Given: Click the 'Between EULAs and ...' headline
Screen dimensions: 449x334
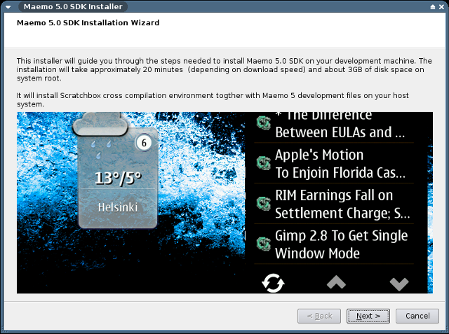Looking at the screenshot, I should tap(340, 132).
